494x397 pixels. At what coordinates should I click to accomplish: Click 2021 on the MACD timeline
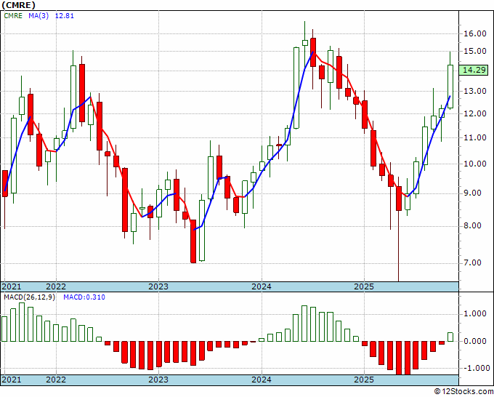pos(12,380)
